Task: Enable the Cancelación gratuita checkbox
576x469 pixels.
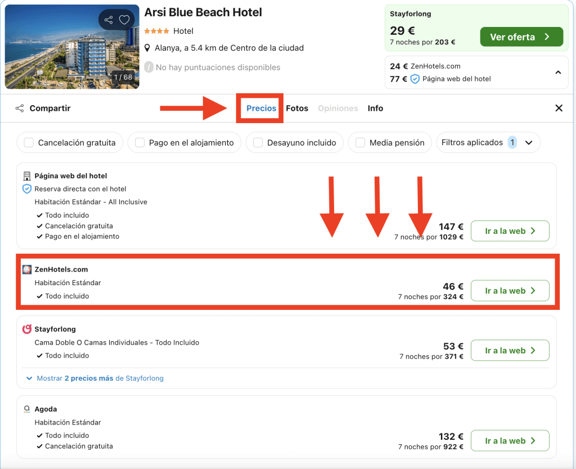Action: tap(29, 143)
